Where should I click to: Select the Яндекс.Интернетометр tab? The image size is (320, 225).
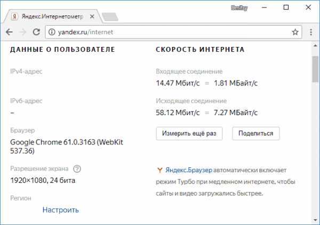coord(52,17)
